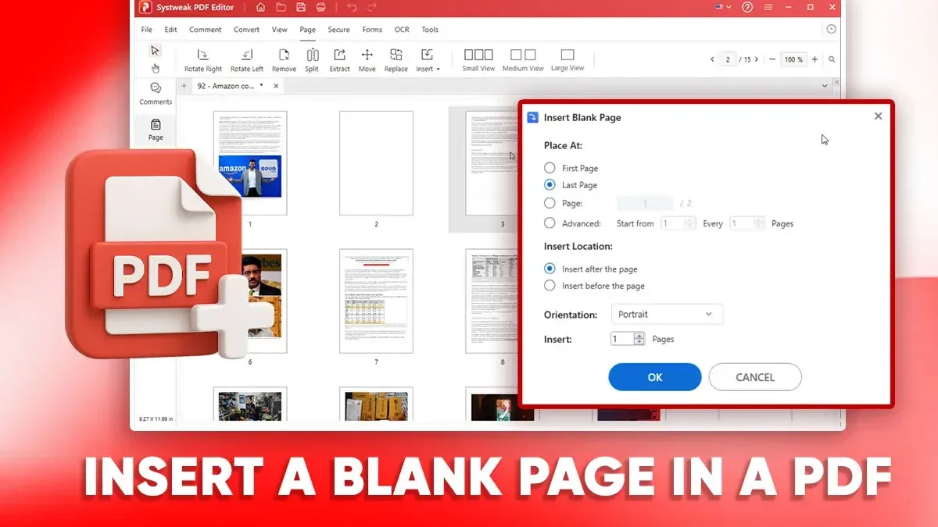Click the Home icon in title bar
The width and height of the screenshot is (938, 527).
click(x=260, y=7)
